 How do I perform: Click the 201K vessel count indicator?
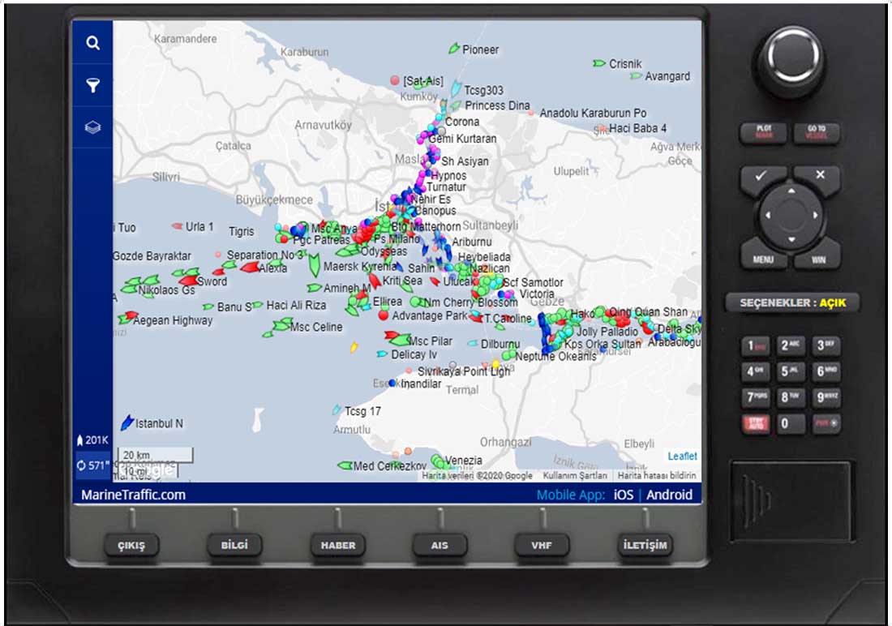pyautogui.click(x=92, y=440)
